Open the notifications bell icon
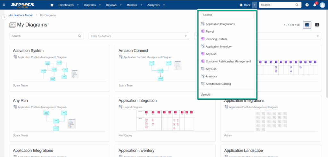The height and width of the screenshot is (157, 328). coord(315,5)
